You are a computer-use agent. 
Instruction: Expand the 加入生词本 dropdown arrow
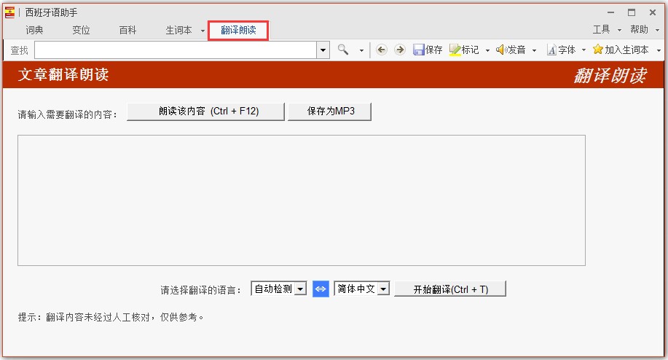point(659,50)
